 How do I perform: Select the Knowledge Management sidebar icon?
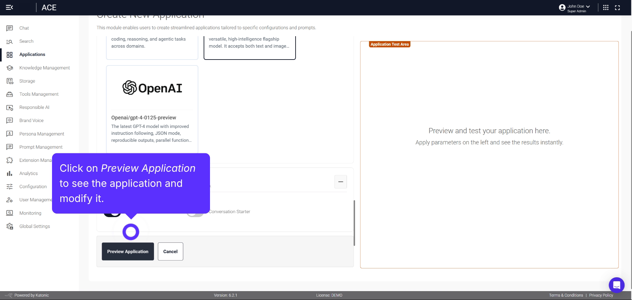coord(10,68)
